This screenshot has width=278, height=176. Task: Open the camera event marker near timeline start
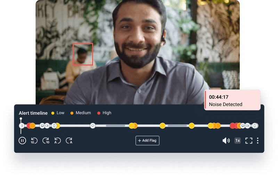pos(47,126)
